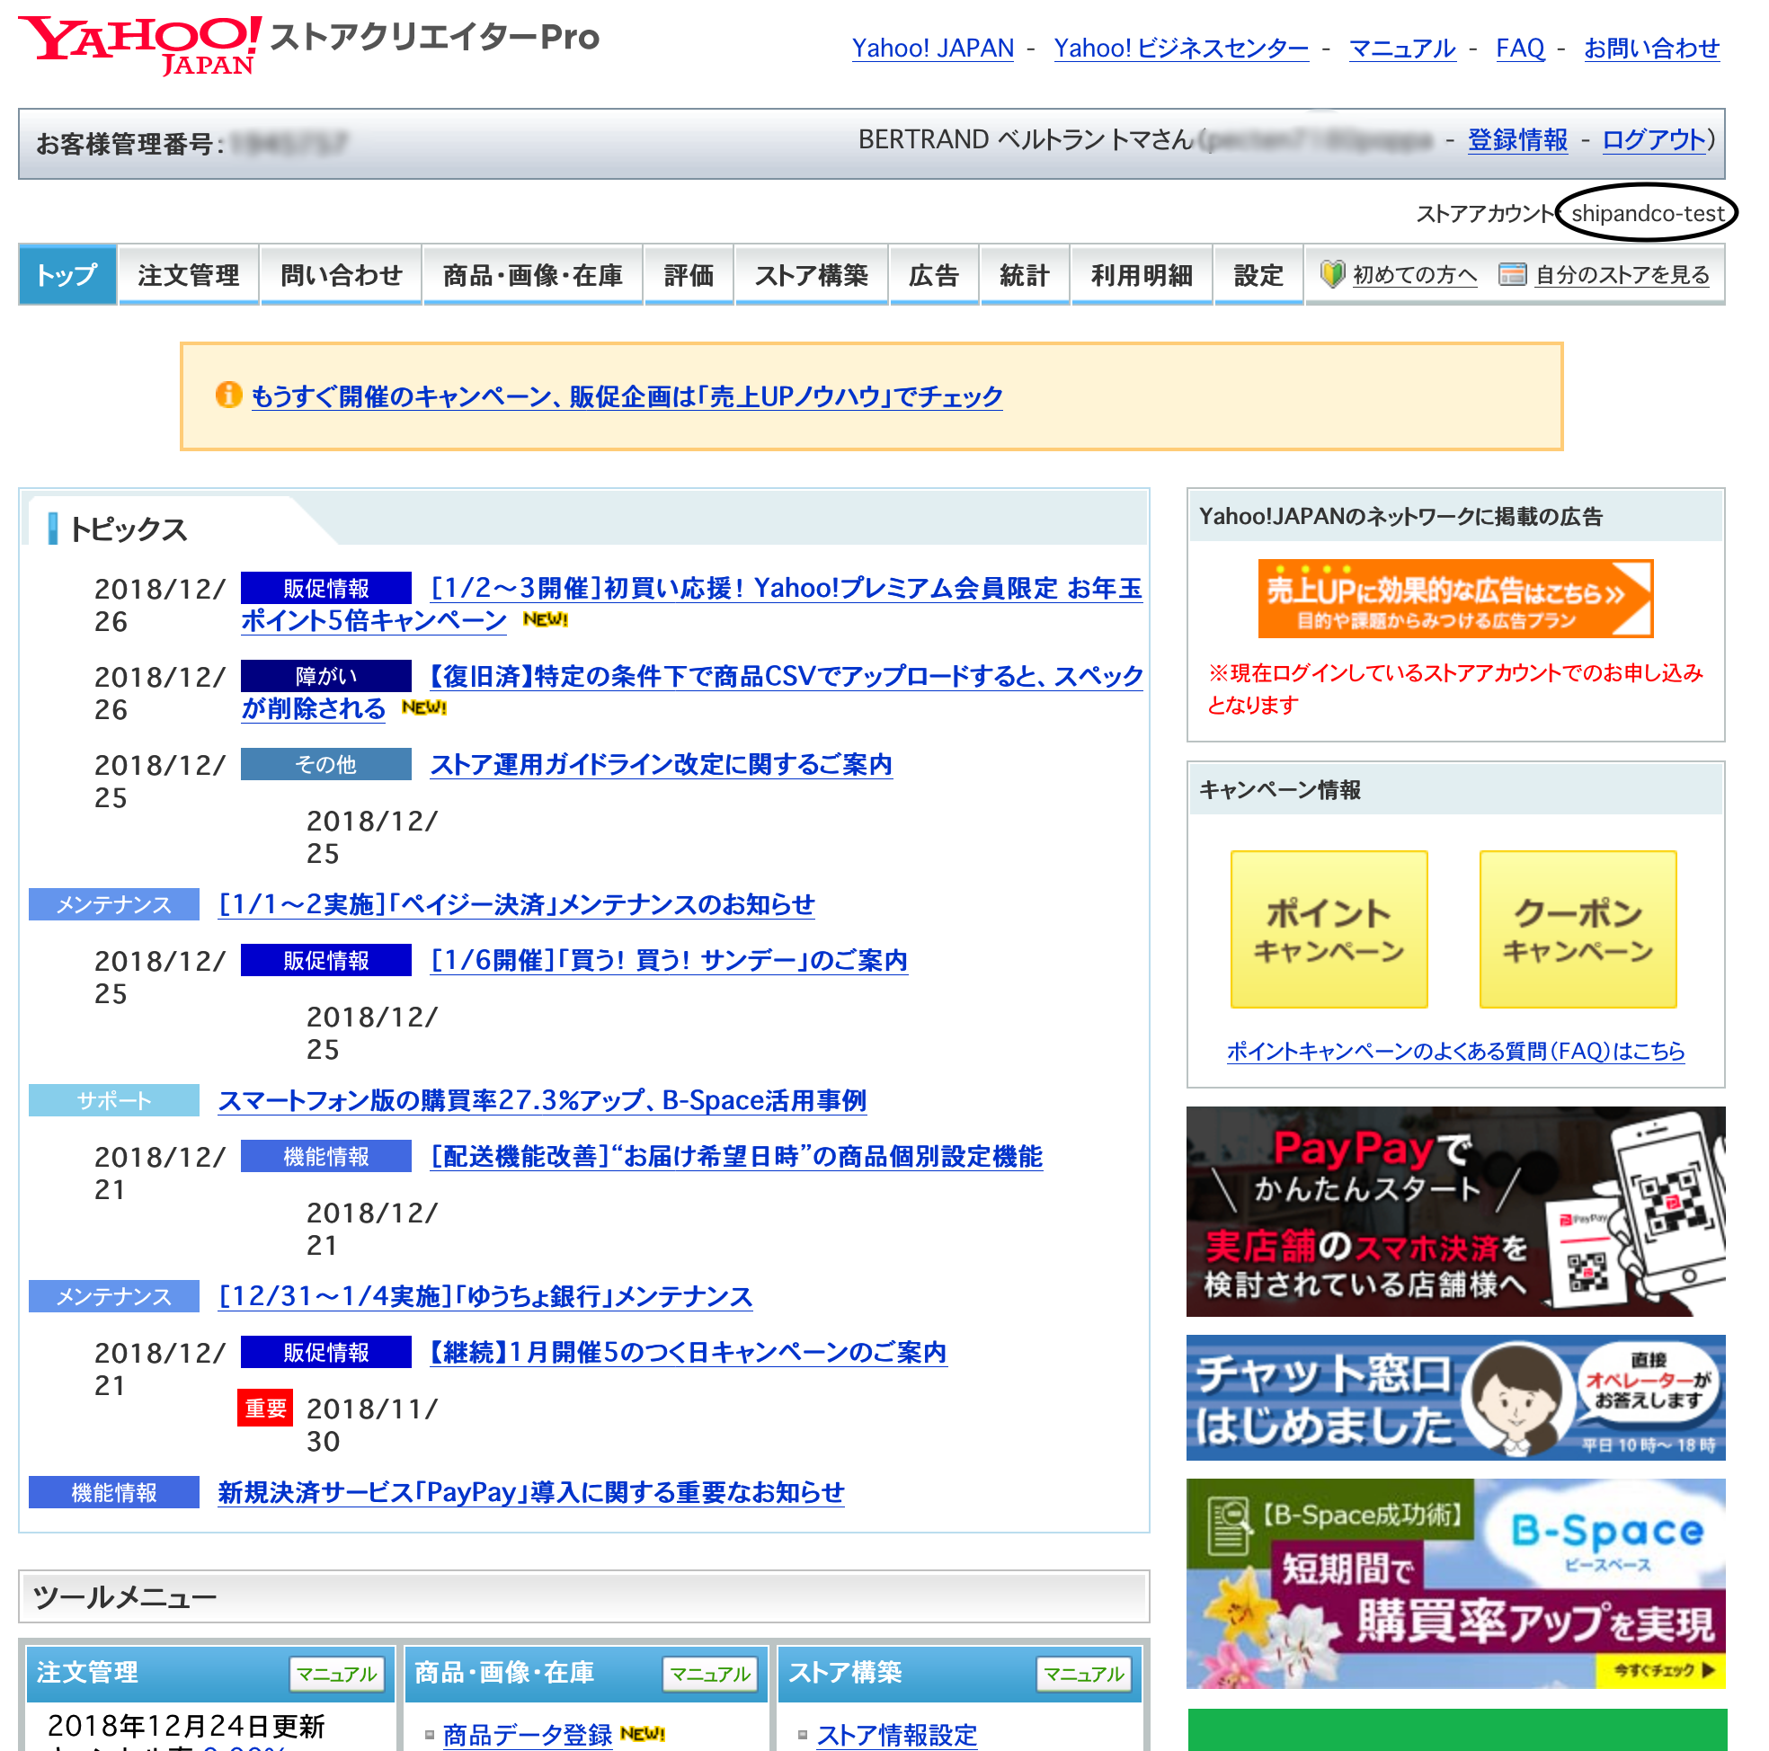Click the shipandco-test store account name

point(1649,213)
